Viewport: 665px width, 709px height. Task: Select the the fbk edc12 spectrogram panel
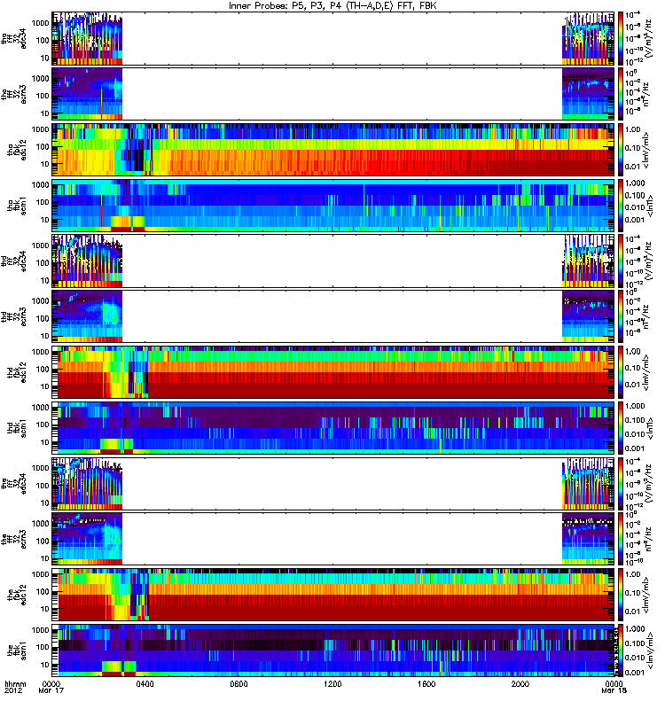point(333,595)
